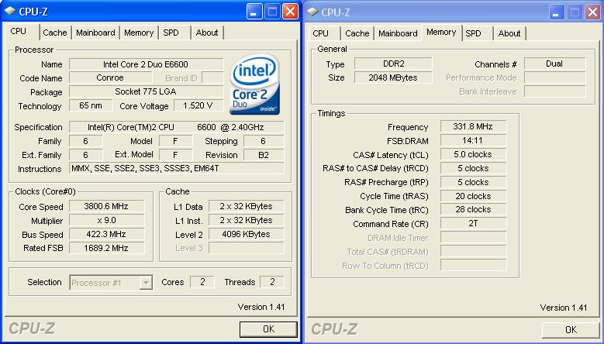
Task: Click the Level 2 cache value 4096 KBytes
Action: click(x=246, y=234)
